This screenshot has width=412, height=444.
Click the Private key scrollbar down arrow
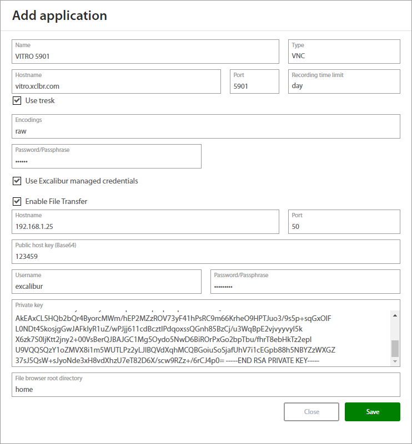point(395,361)
